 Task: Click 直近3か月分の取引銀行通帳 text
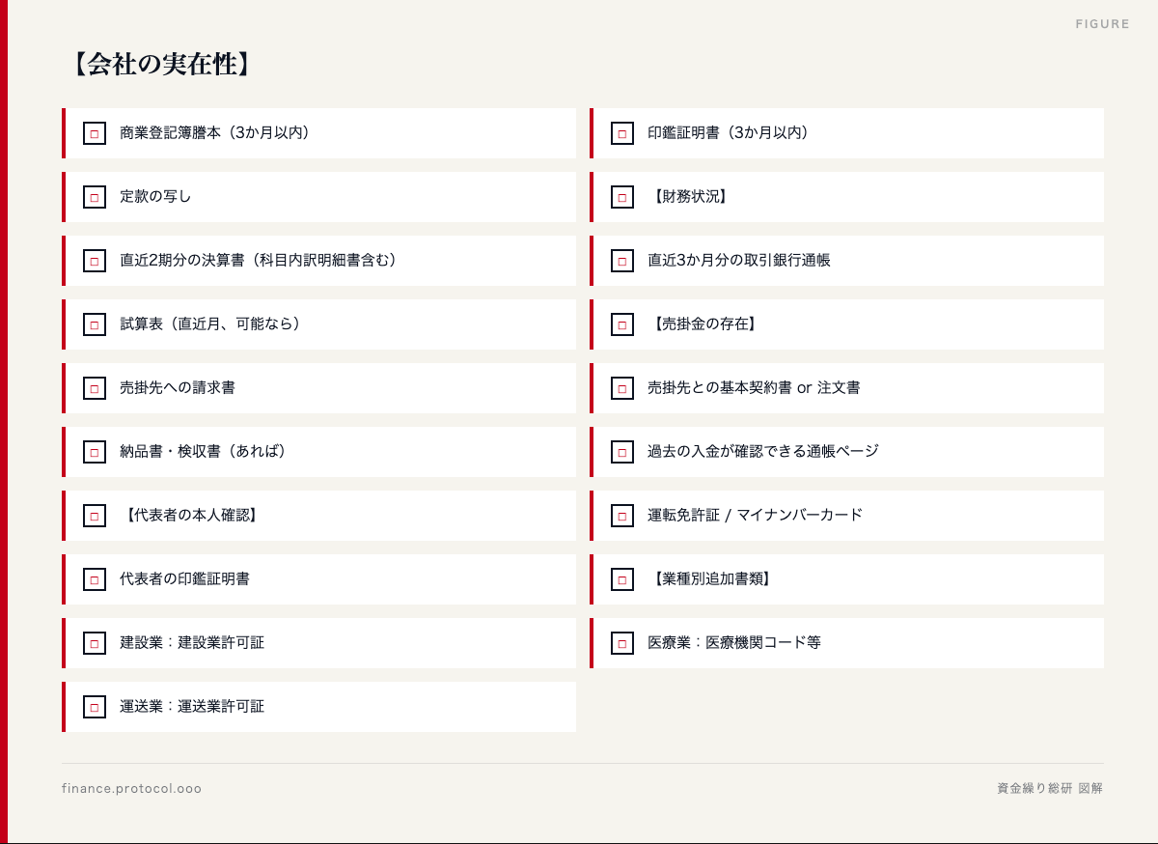pos(739,260)
